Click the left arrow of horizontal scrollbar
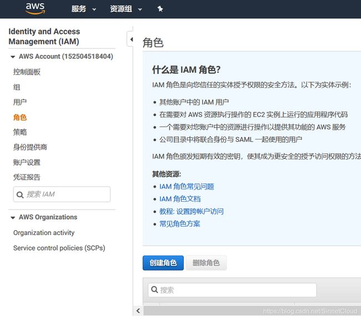Image resolution: width=361 pixels, height=319 pixels. [138, 311]
